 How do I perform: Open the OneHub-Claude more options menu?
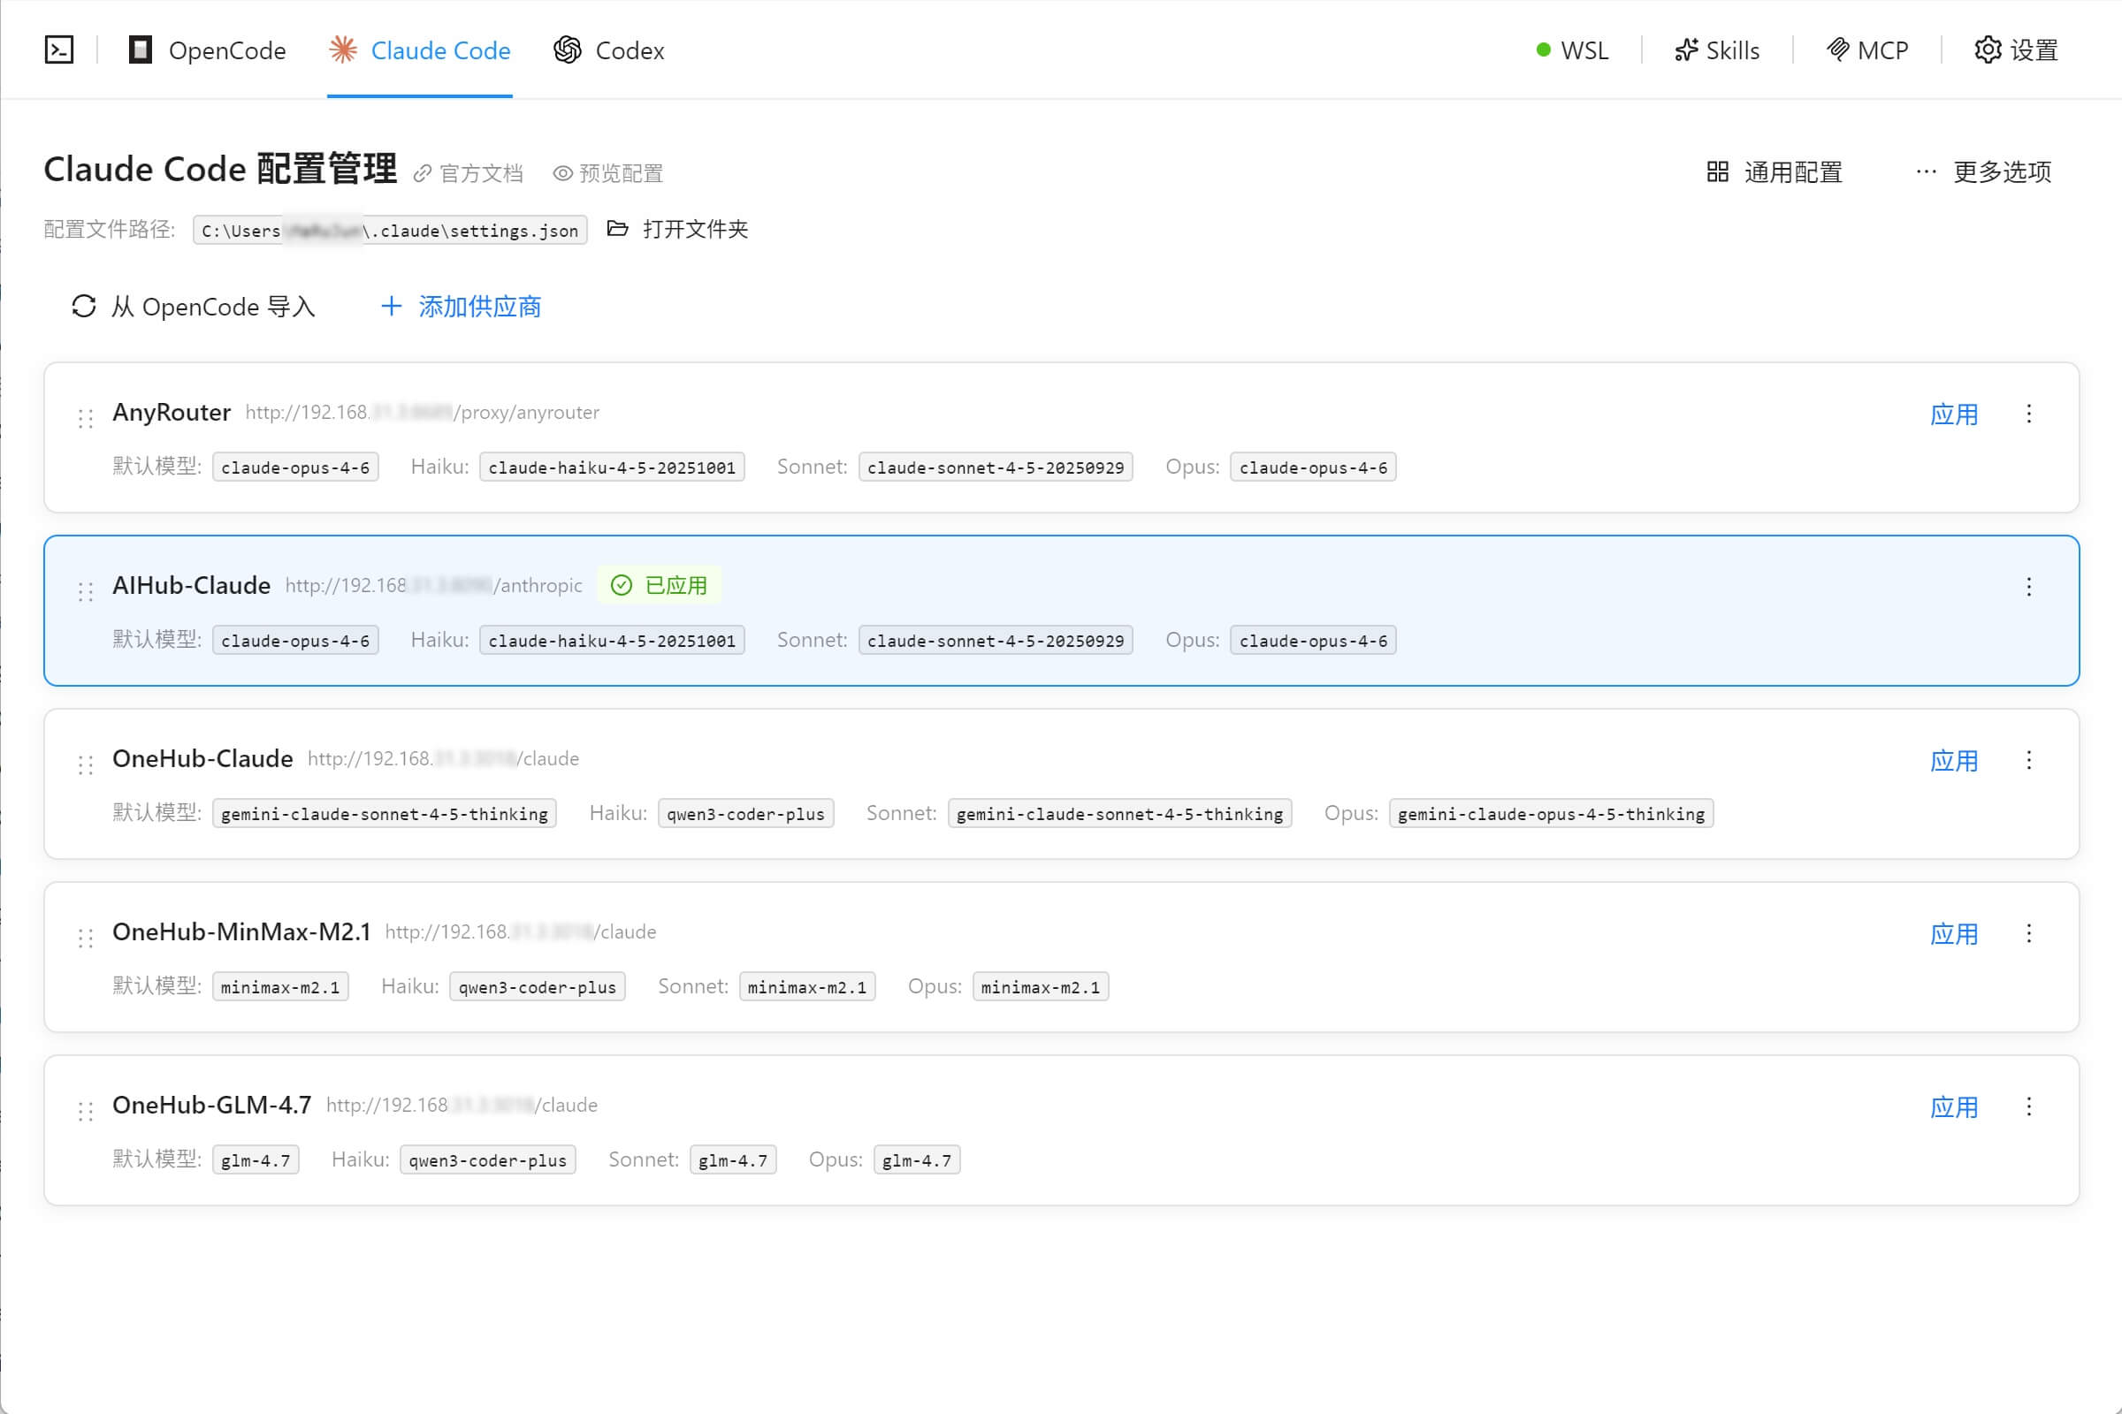2029,760
